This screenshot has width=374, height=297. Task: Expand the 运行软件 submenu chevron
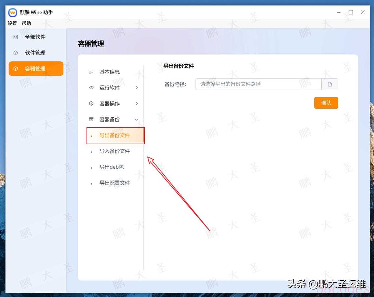[137, 88]
